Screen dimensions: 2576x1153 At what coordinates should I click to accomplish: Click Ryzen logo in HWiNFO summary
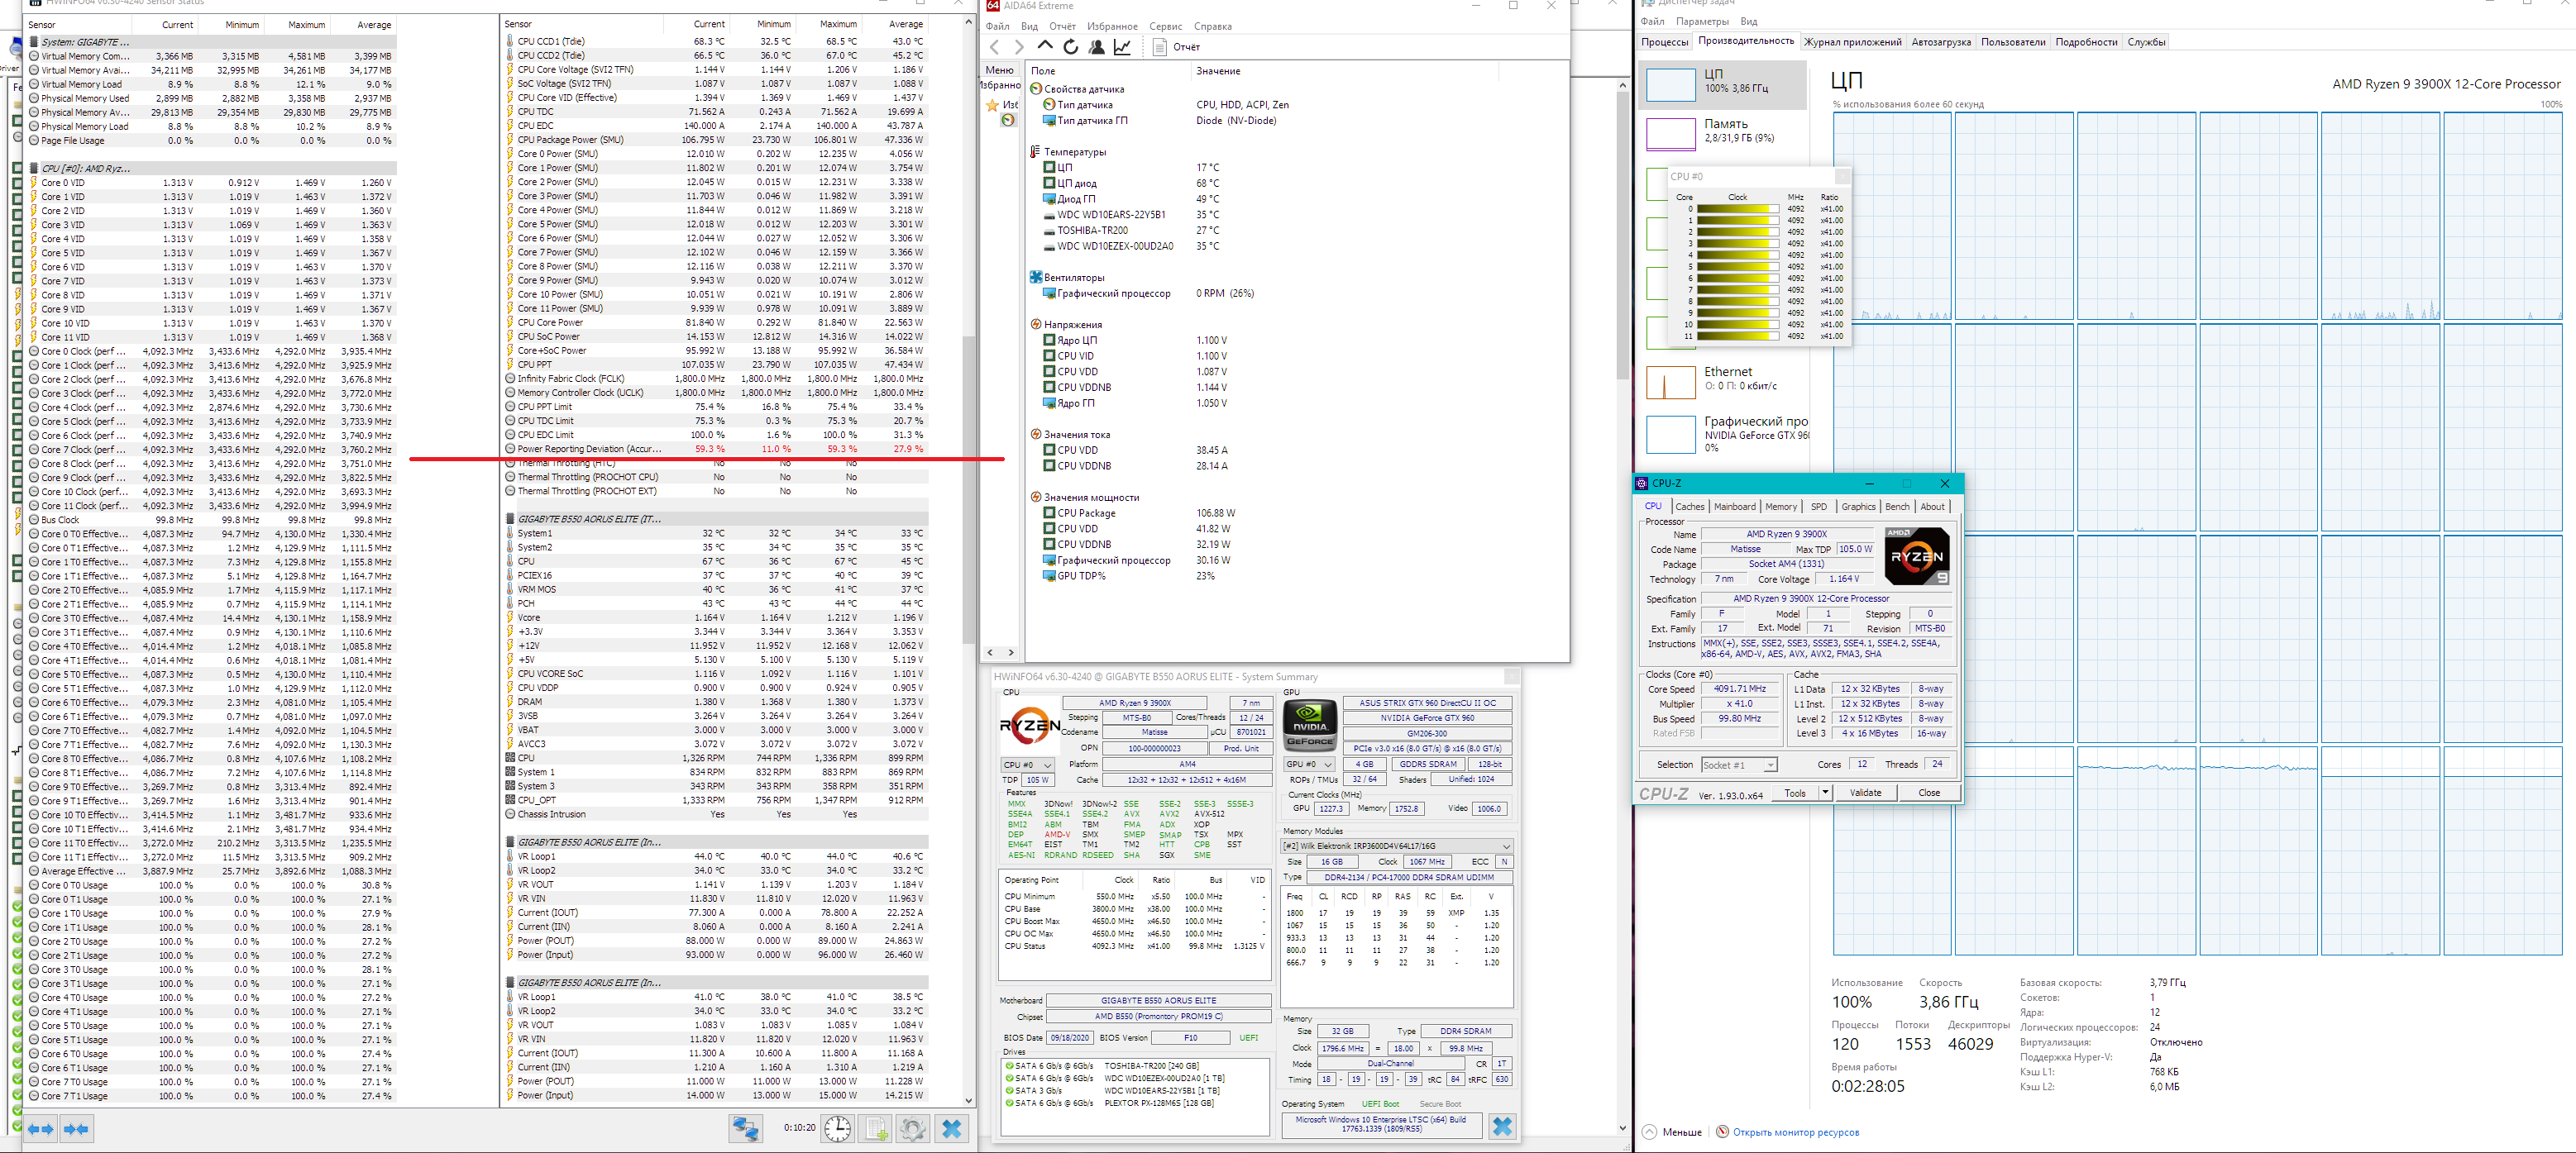click(1030, 727)
